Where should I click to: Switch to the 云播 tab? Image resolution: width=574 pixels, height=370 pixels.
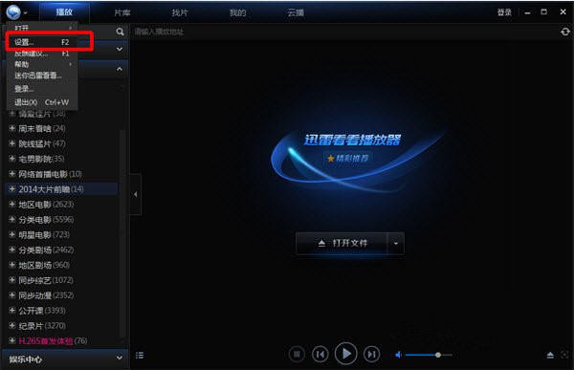tap(296, 12)
